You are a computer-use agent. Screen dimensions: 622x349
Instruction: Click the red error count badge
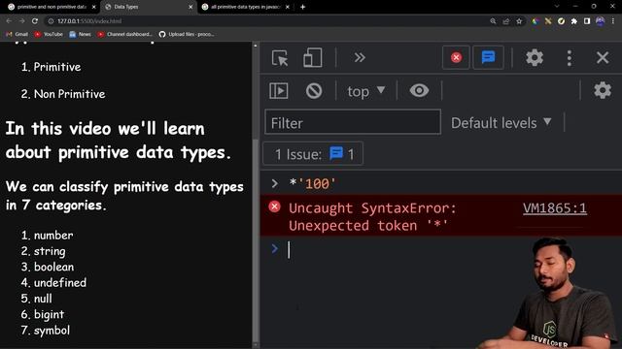[x=456, y=58]
